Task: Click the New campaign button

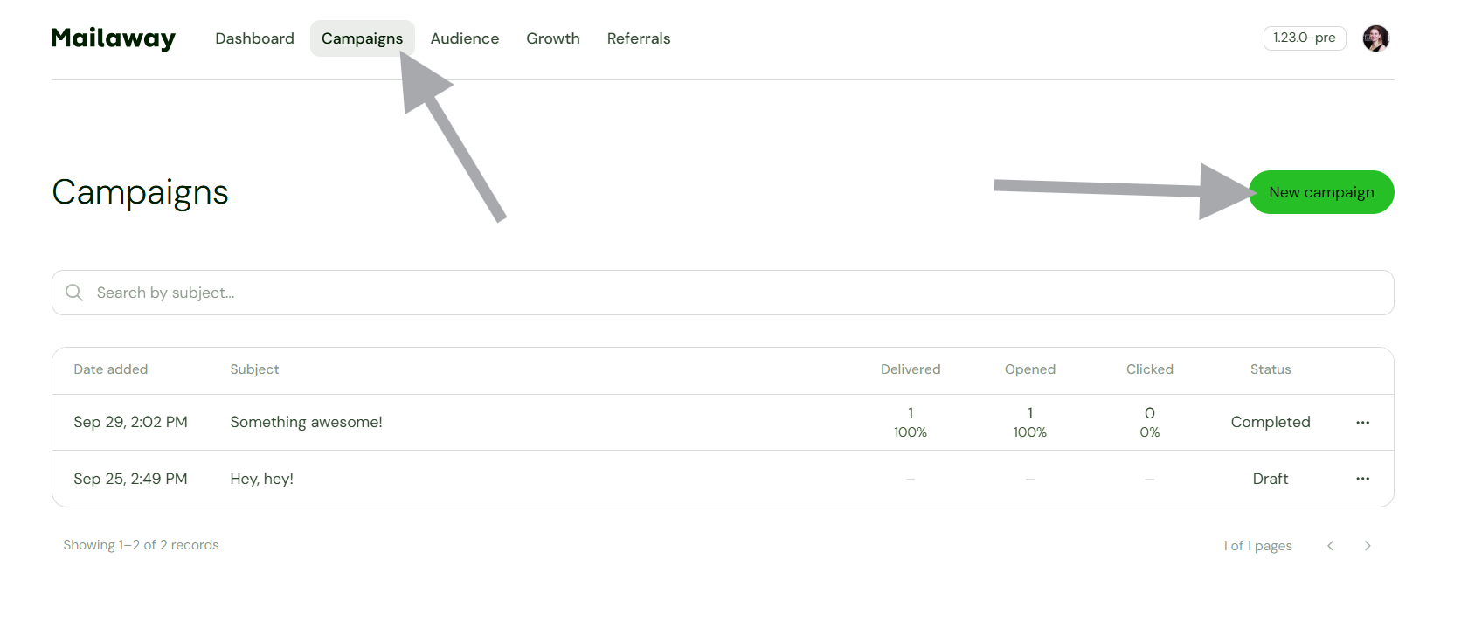Action: click(1321, 192)
